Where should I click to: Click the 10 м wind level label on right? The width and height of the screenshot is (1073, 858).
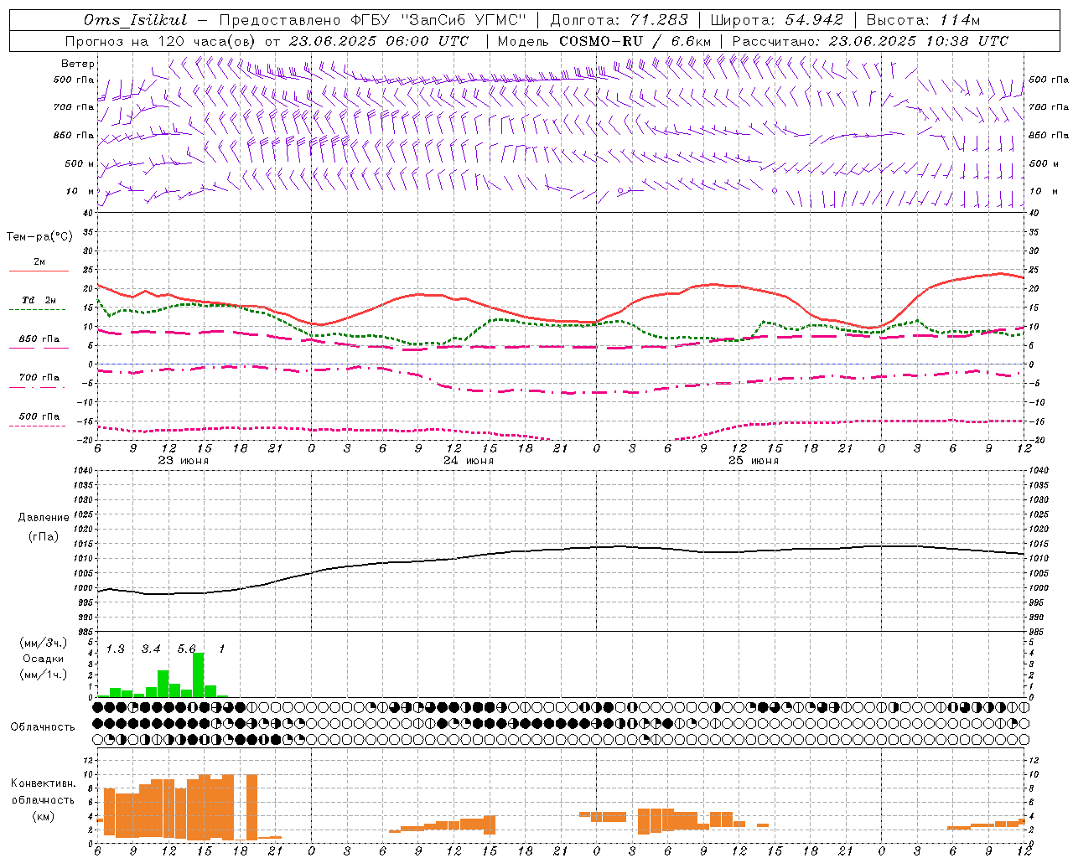coord(1042,191)
